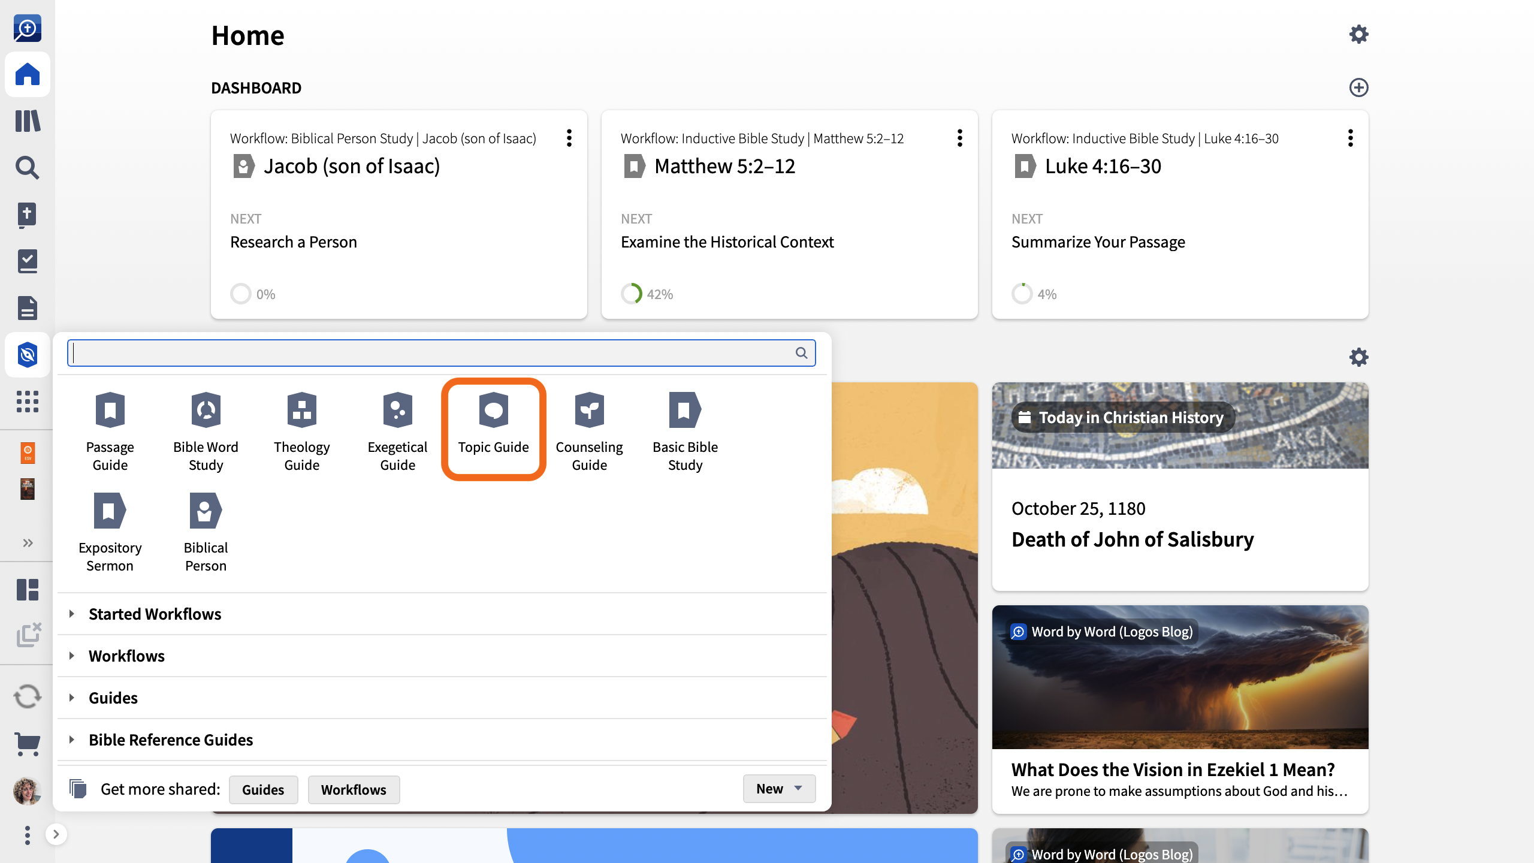Screen dimensions: 1534x863
Task: Open the feed settings gear icon
Action: [x=1358, y=357]
